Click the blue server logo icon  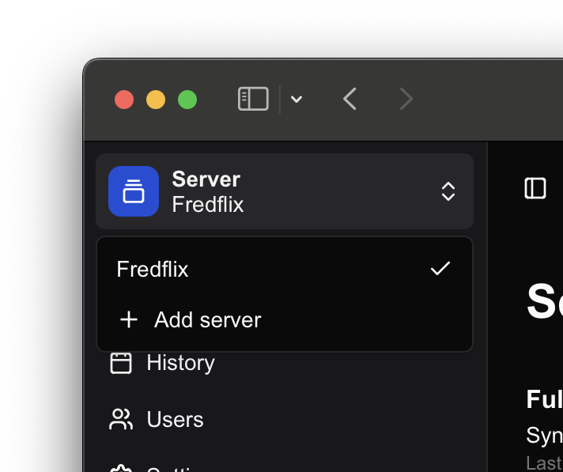coord(134,191)
